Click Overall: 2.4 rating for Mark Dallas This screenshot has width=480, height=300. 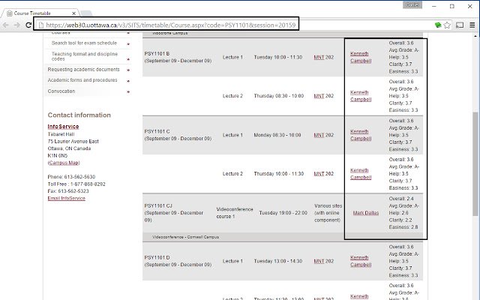[x=401, y=198]
